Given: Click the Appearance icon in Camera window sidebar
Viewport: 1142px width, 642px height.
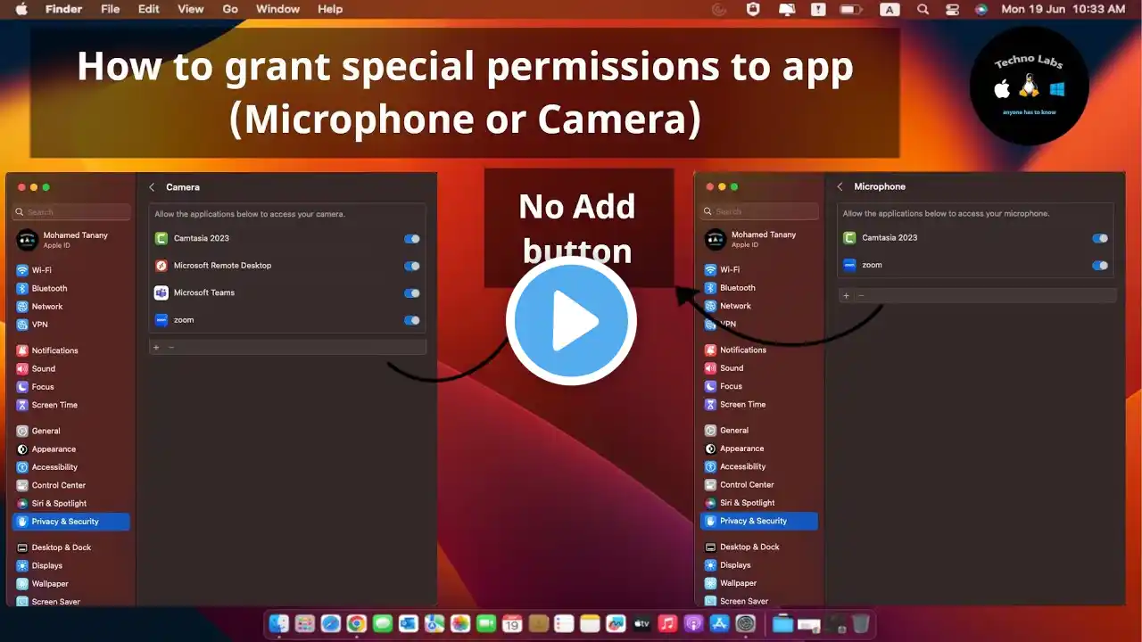Looking at the screenshot, I should click(x=22, y=449).
